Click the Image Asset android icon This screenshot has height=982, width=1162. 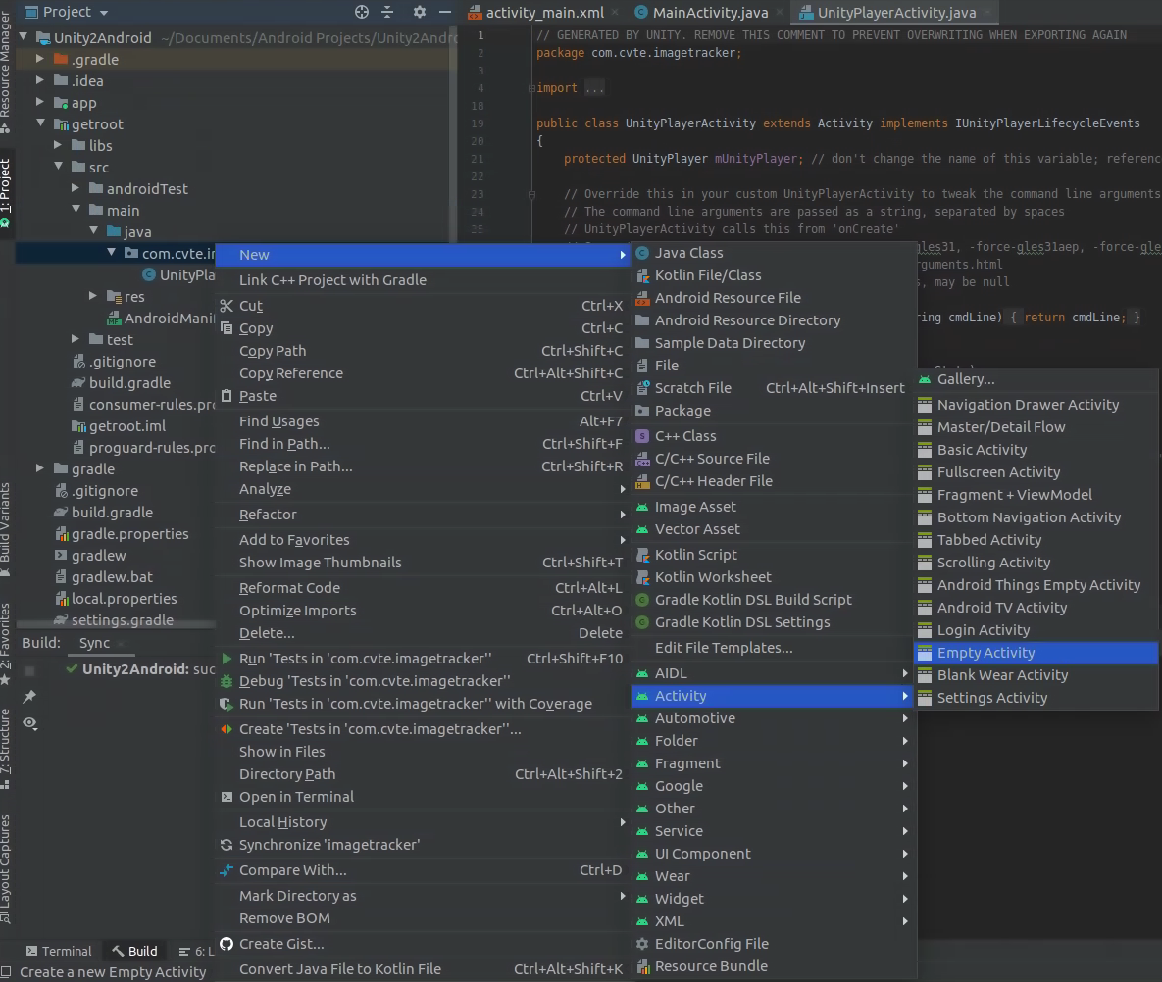point(642,507)
